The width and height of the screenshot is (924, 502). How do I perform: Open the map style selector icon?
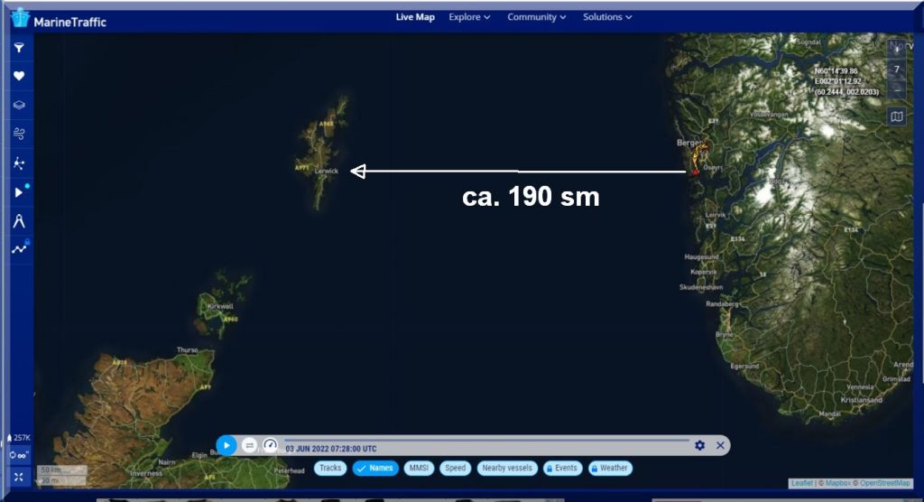(x=896, y=116)
